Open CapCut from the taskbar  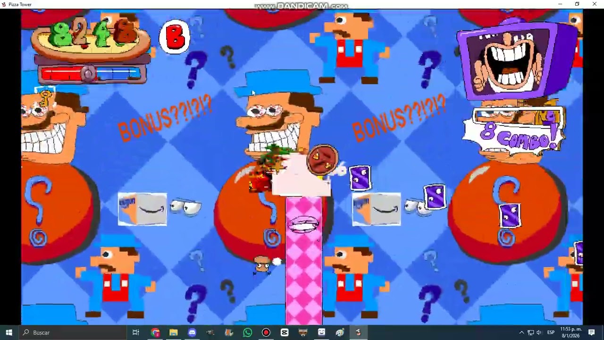[x=285, y=332]
